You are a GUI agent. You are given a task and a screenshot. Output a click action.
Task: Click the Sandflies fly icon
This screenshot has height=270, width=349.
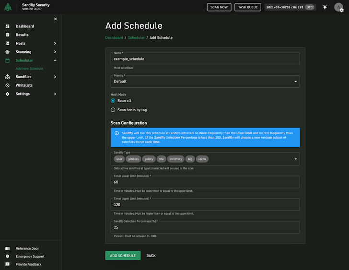coord(7,77)
